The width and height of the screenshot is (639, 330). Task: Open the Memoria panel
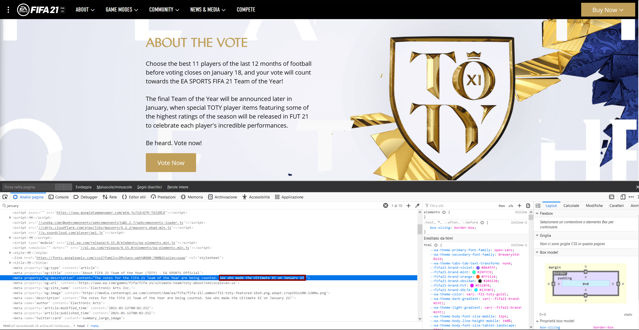pyautogui.click(x=192, y=197)
